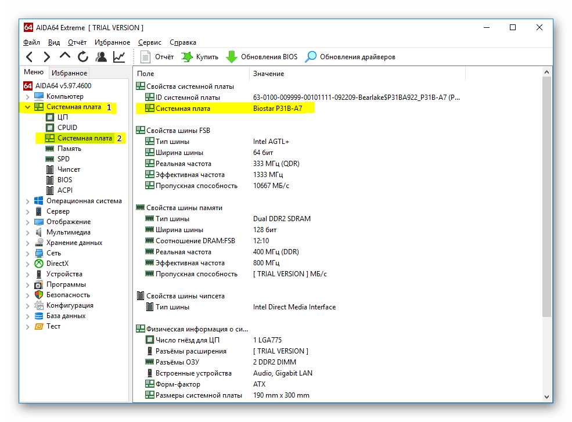This screenshot has height=422, width=572.
Task: Open the user profile toolbar icon
Action: pyautogui.click(x=101, y=57)
